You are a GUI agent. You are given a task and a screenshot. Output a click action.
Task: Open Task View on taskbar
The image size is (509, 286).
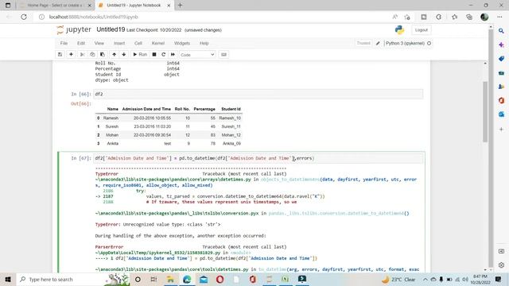(153, 279)
